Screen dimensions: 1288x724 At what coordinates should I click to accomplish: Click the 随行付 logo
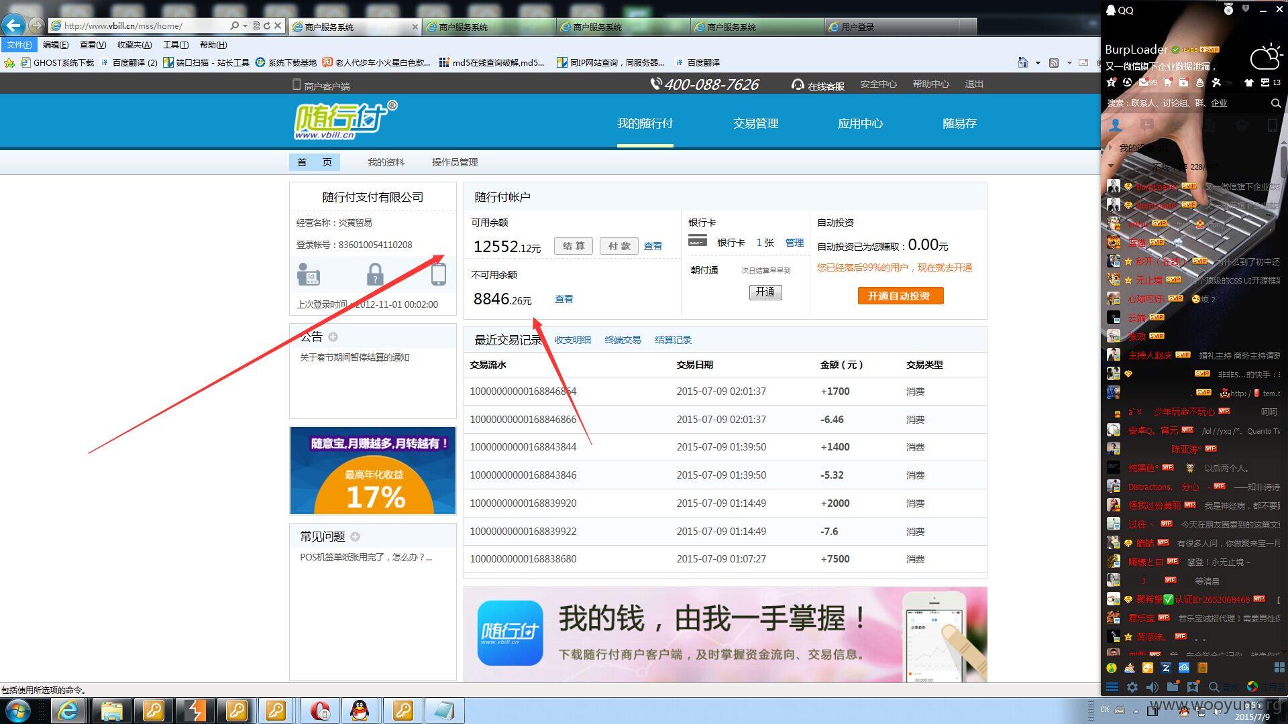345,120
